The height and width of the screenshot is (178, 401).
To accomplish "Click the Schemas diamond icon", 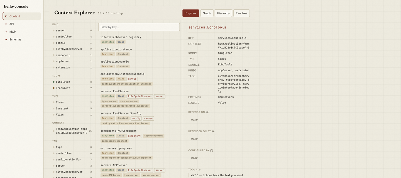I will (x=6, y=40).
